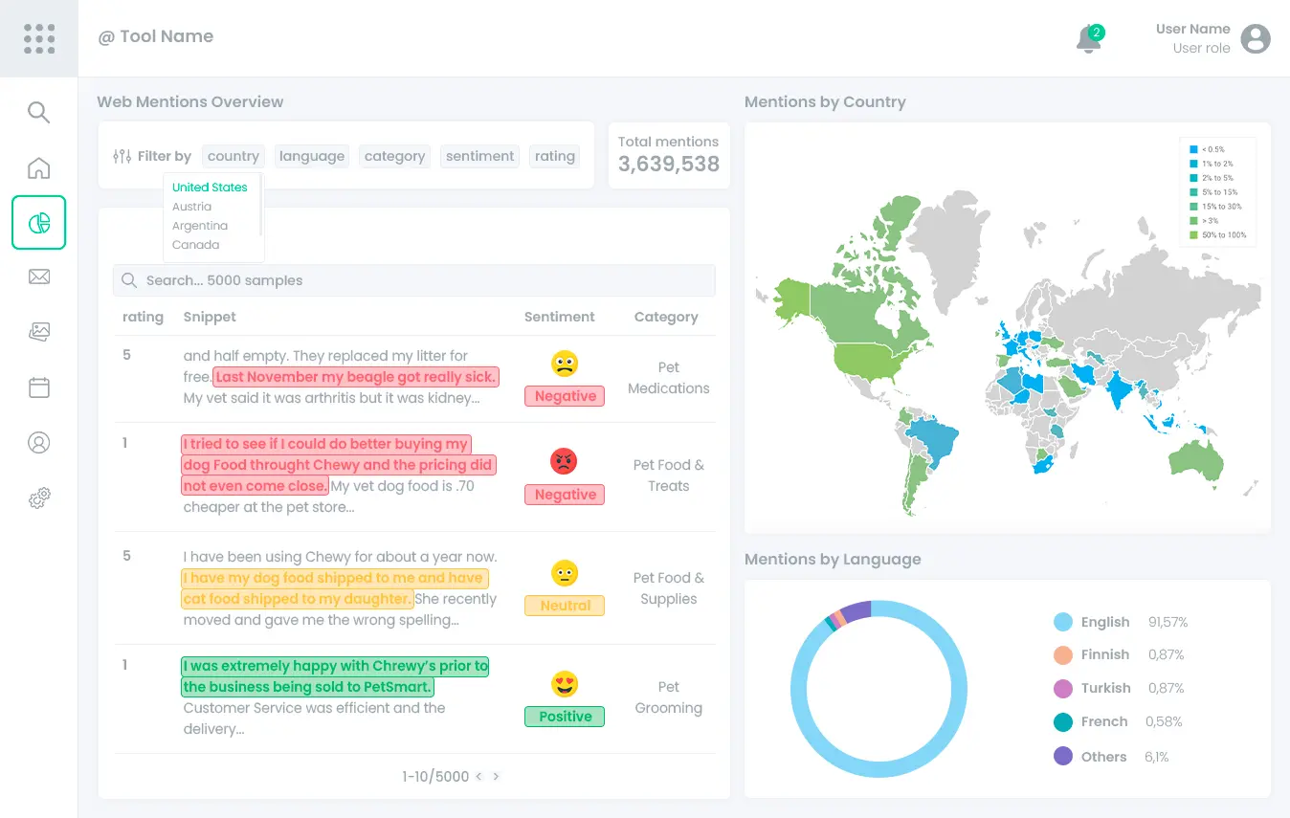
Task: Open the user profile sidebar icon
Action: (x=38, y=443)
